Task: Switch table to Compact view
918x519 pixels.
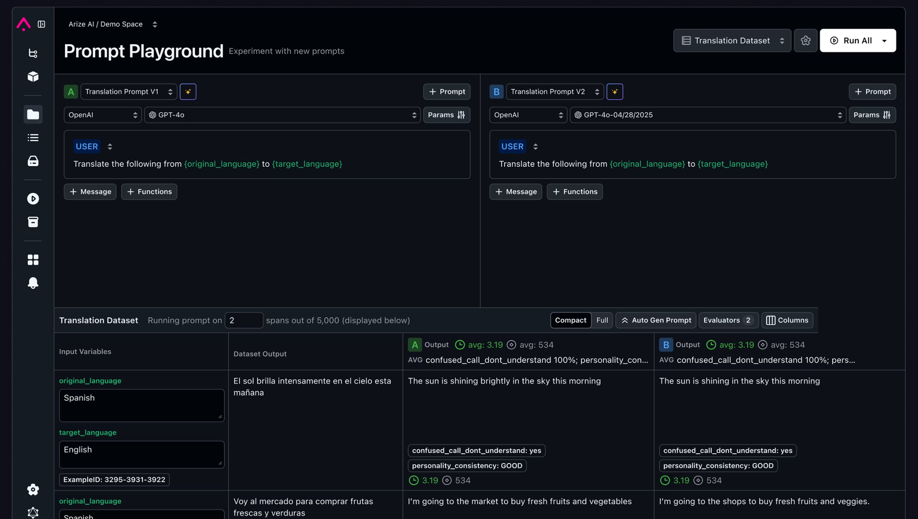Action: coord(570,320)
